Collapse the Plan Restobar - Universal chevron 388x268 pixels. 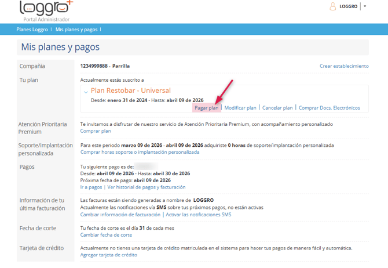coord(86,92)
